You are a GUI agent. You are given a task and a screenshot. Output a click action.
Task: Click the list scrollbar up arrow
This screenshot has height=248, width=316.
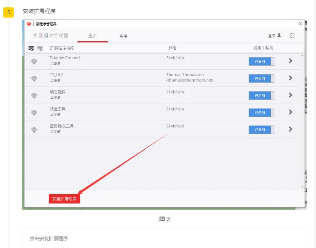(x=302, y=55)
